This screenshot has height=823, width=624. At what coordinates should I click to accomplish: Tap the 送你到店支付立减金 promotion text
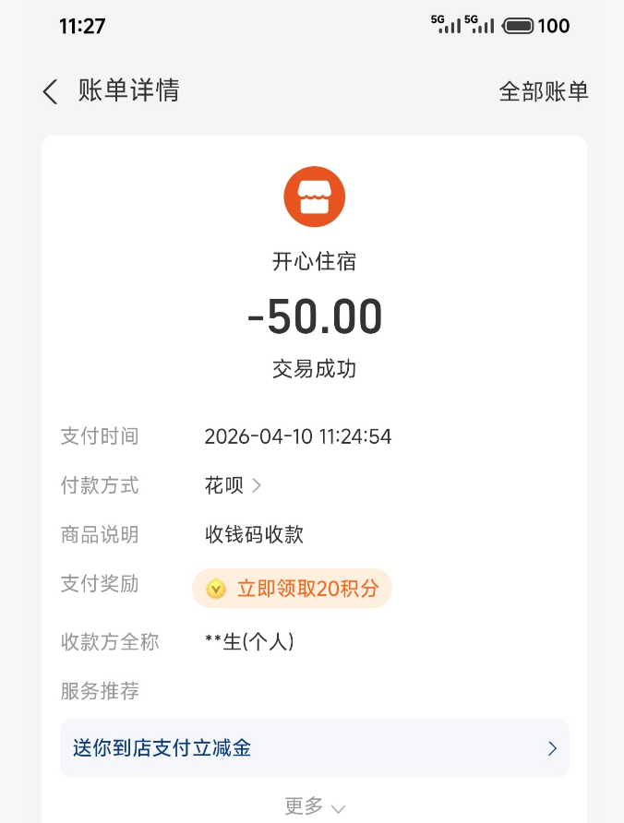pyautogui.click(x=162, y=747)
